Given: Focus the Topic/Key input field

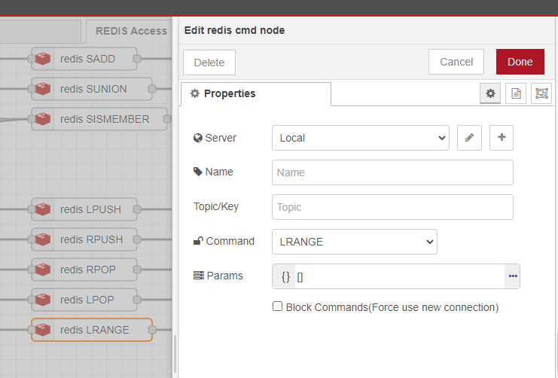Looking at the screenshot, I should (392, 207).
